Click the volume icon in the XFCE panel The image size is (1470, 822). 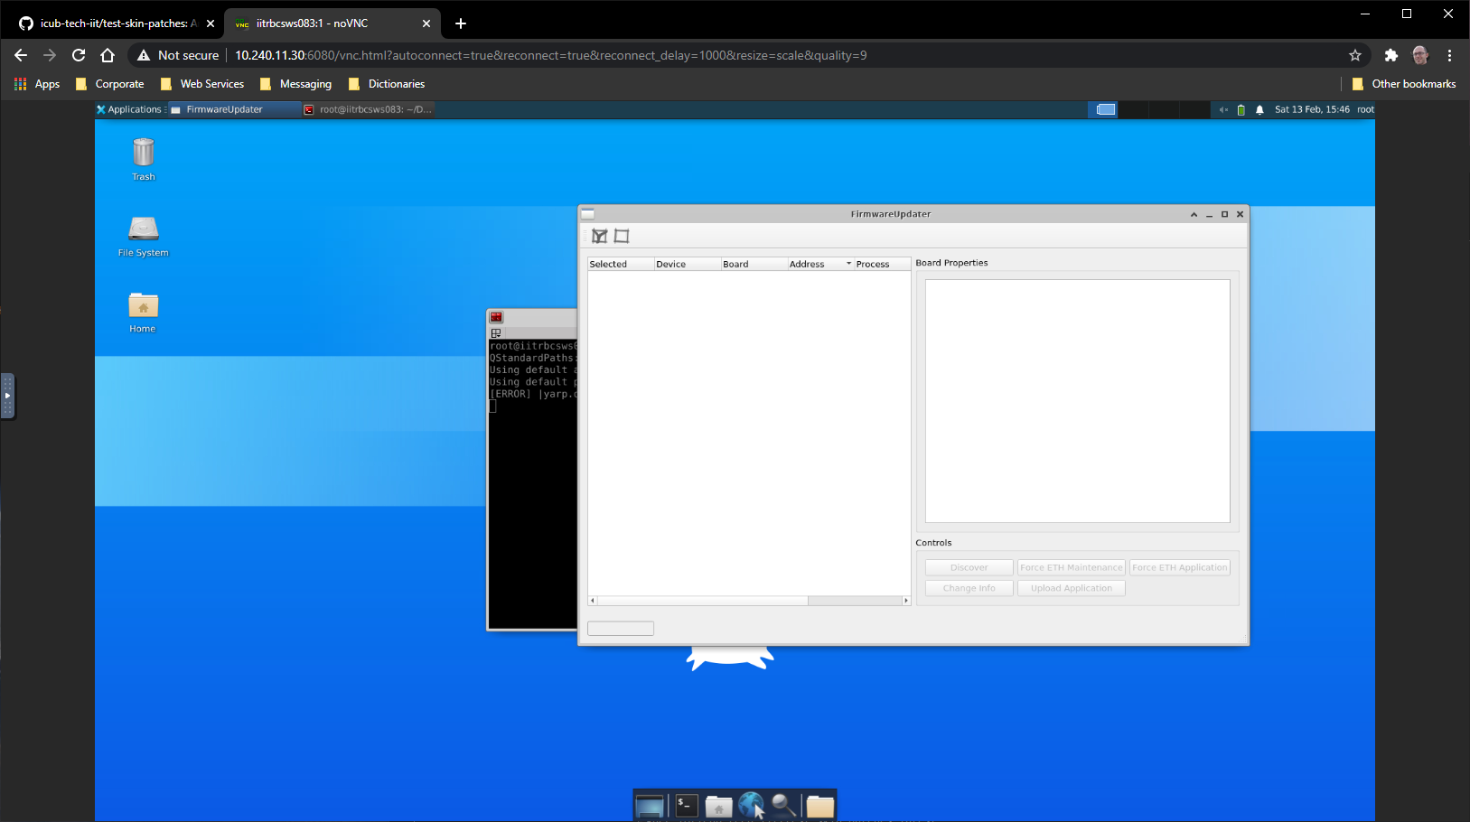(x=1223, y=110)
